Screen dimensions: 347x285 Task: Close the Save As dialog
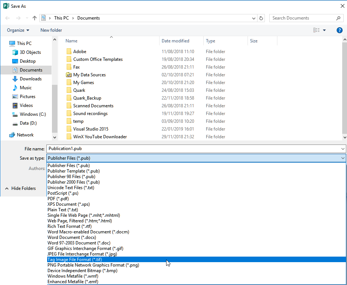click(x=342, y=6)
